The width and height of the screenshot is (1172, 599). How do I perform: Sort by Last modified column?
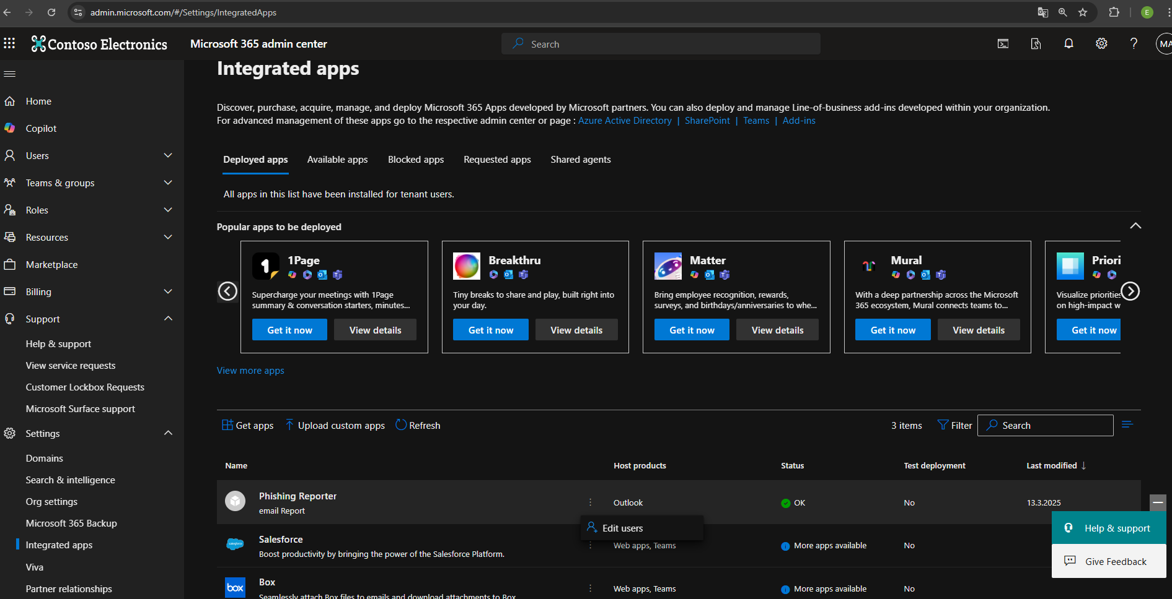[x=1055, y=465]
